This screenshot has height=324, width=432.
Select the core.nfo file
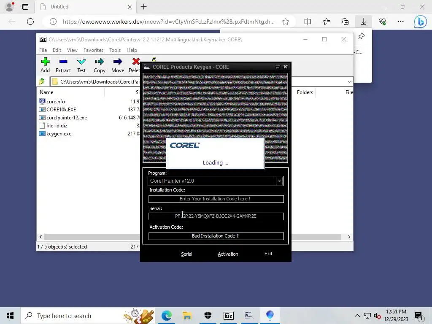point(56,102)
